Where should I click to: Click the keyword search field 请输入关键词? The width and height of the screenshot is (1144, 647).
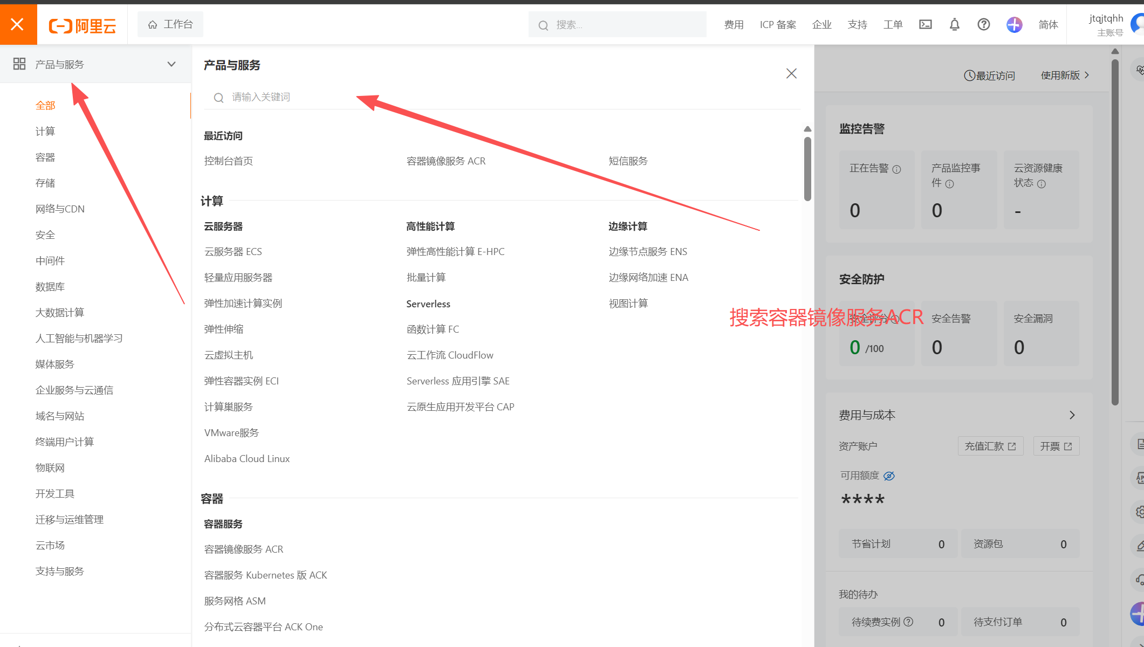click(x=502, y=97)
